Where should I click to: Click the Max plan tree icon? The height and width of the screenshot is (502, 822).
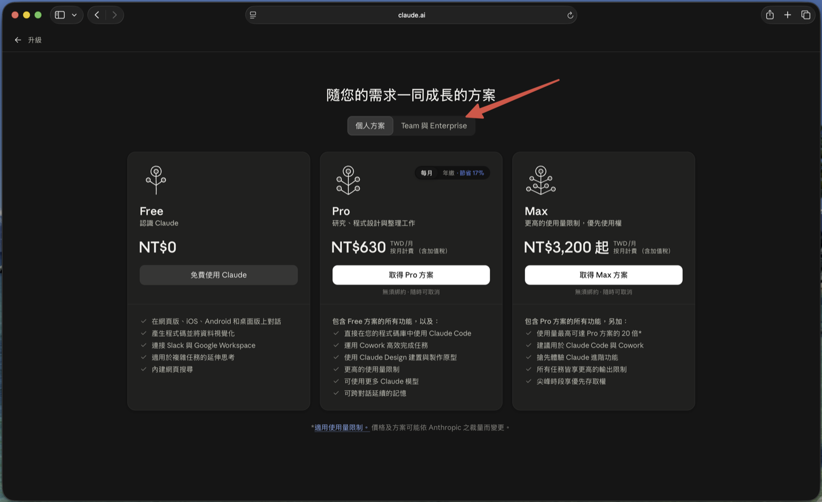click(x=541, y=180)
